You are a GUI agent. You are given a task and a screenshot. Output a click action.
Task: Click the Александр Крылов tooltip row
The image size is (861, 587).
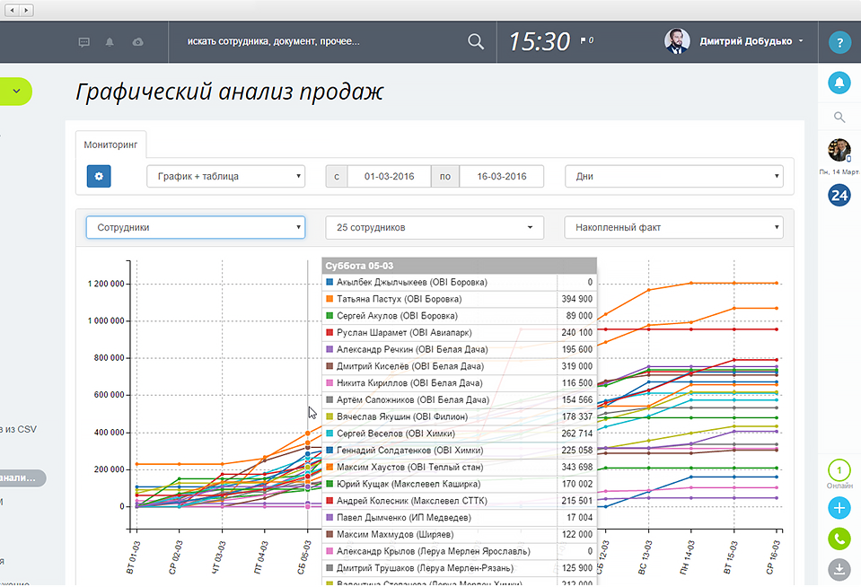coord(459,551)
